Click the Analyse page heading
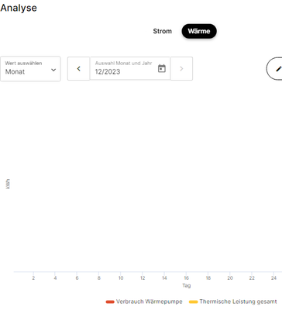This screenshot has height=310, width=282. 19,8
